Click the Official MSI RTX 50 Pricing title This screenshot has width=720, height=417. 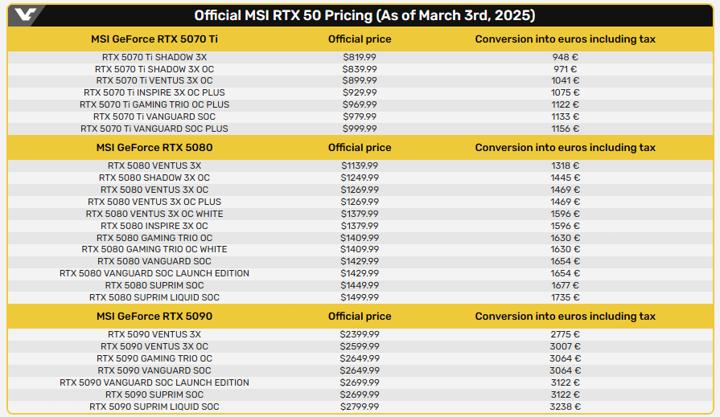click(365, 16)
